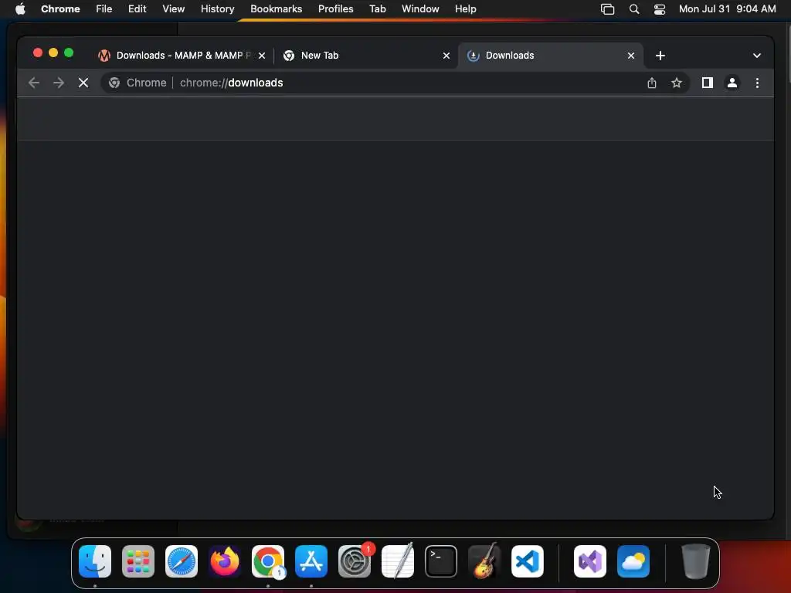The height and width of the screenshot is (593, 791).
Task: Switch to the New Tab tab
Action: (366, 56)
